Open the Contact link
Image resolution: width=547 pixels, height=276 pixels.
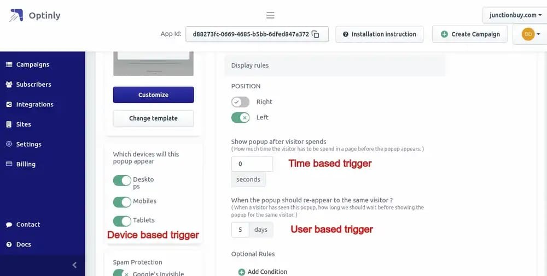coord(28,225)
